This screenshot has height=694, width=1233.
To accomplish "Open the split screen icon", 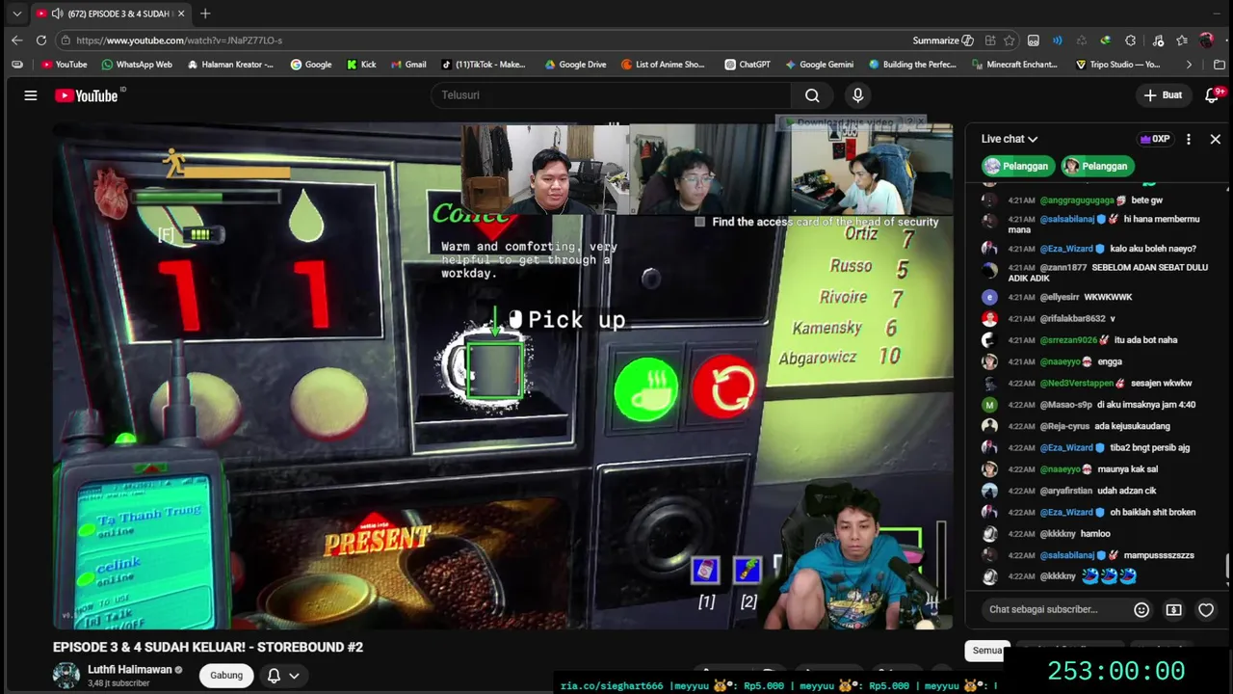I will [989, 40].
